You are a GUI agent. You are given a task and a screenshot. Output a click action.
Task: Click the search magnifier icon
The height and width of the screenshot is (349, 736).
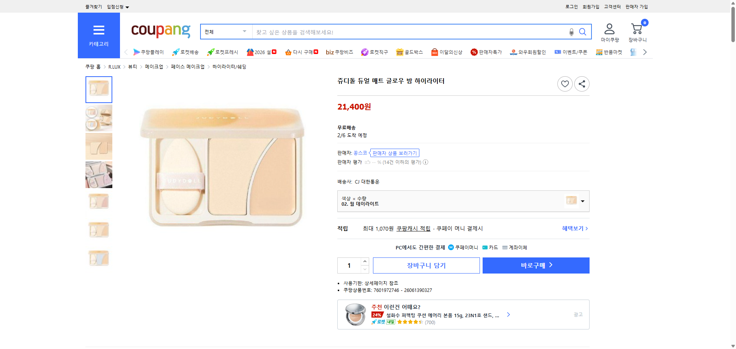coord(583,32)
